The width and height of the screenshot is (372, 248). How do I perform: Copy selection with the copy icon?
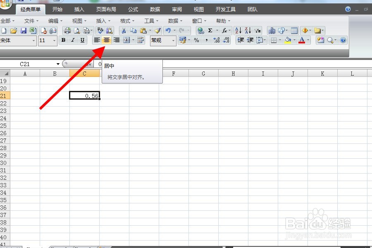pos(134,31)
